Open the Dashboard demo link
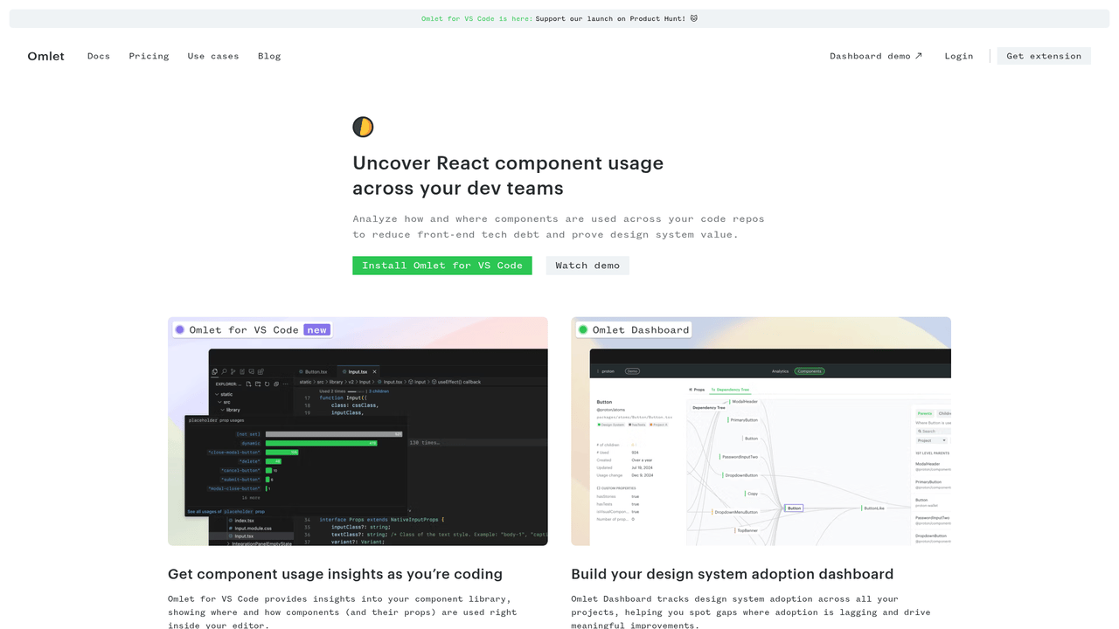 pyautogui.click(x=876, y=56)
